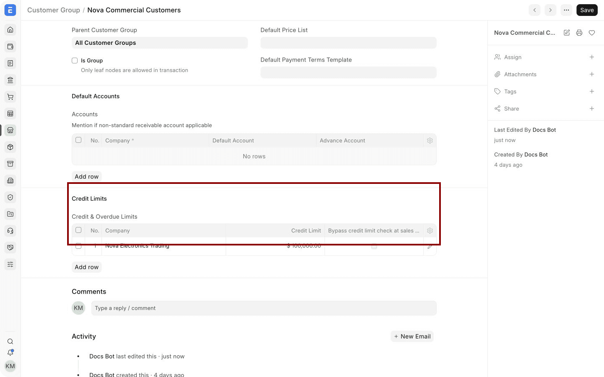Image resolution: width=604 pixels, height=377 pixels.
Task: Open Customer Group breadcrumb link
Action: coord(54,10)
